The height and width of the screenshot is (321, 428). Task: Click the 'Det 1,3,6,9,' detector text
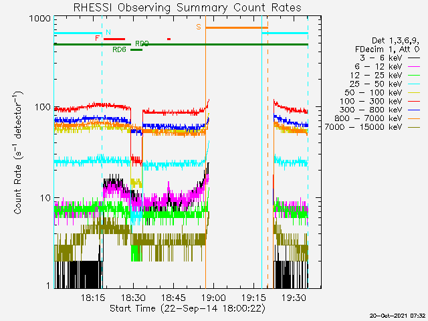click(395, 41)
